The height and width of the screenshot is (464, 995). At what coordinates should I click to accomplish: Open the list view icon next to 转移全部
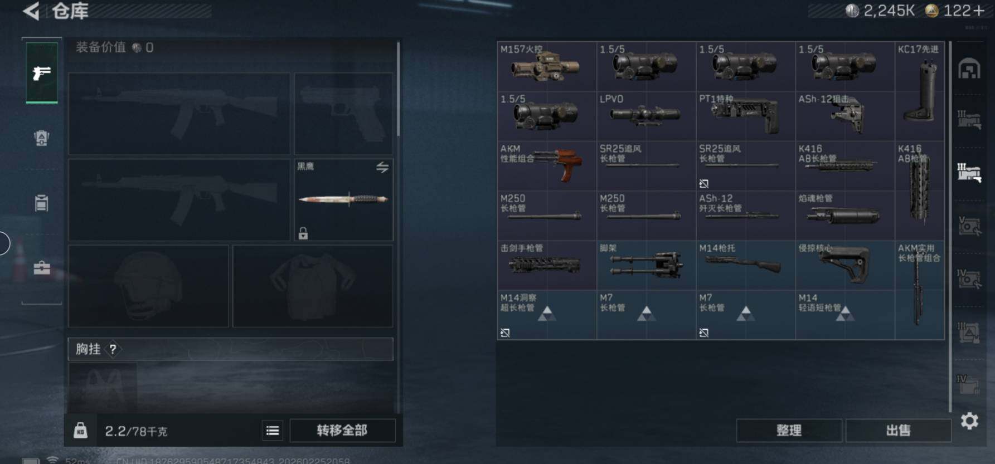[x=273, y=431]
